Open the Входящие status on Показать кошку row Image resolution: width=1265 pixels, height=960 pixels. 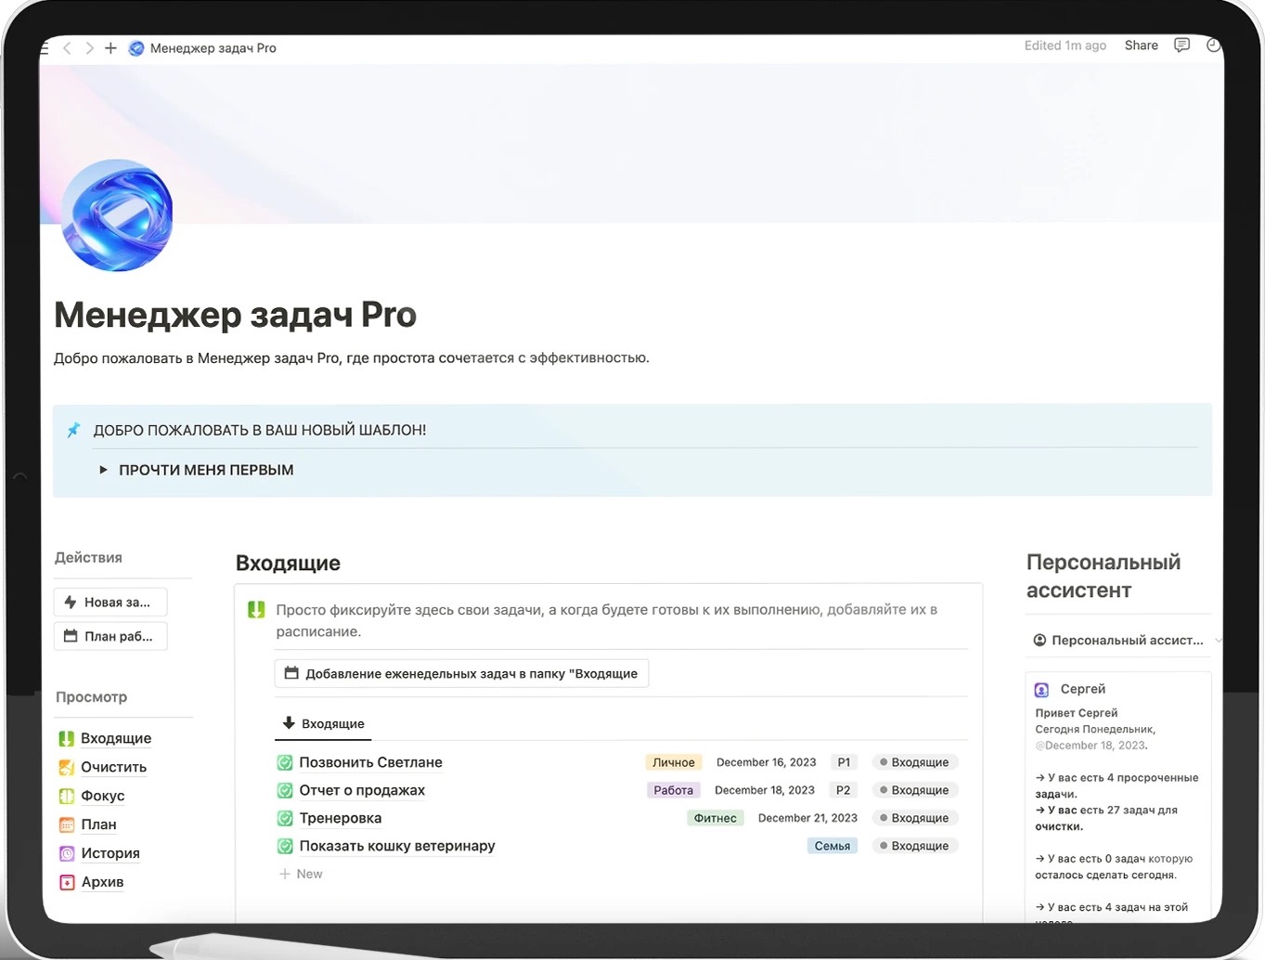click(914, 846)
